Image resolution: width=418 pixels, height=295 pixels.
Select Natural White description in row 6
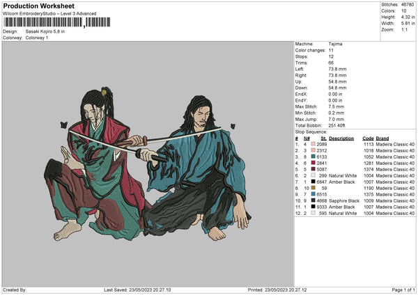(343, 176)
